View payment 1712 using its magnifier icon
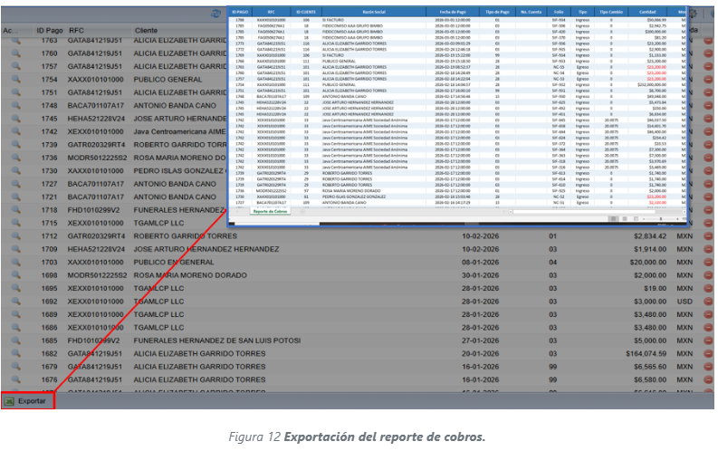718x451 pixels. (15, 236)
